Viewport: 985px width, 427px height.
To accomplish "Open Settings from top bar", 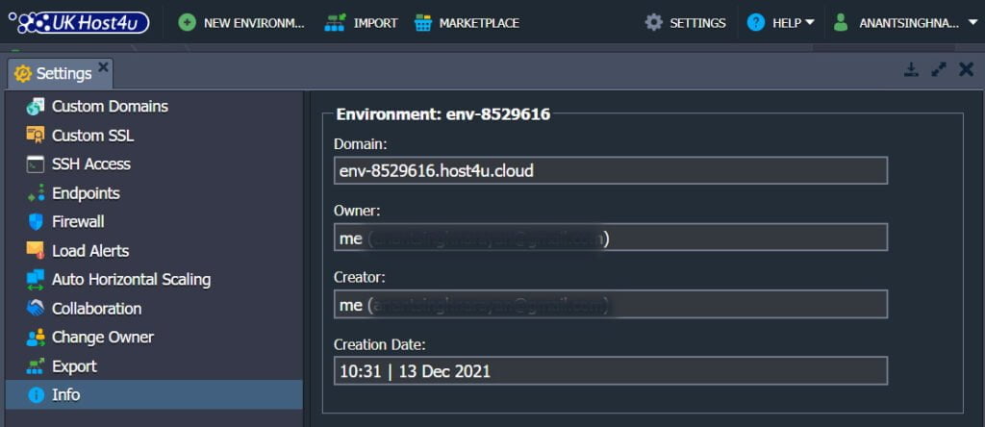I will tap(685, 23).
